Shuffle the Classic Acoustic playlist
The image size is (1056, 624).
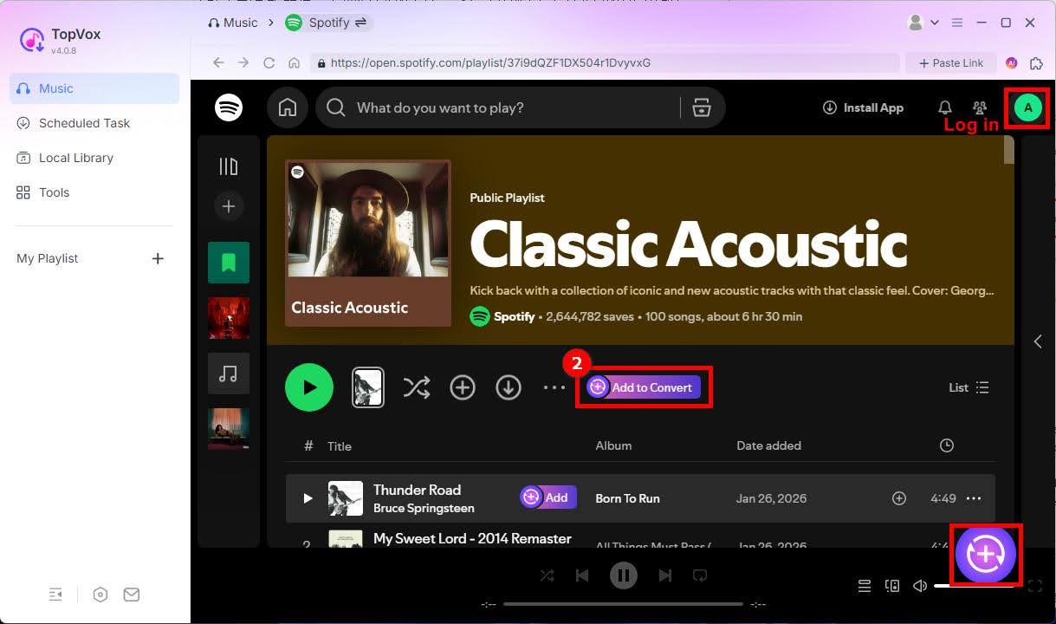click(x=417, y=387)
